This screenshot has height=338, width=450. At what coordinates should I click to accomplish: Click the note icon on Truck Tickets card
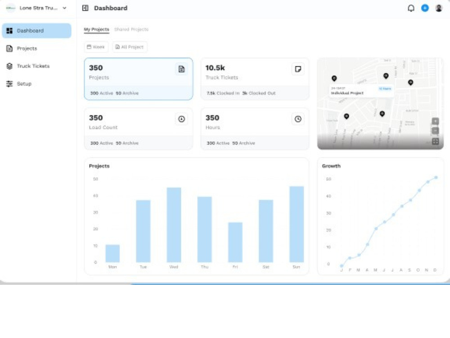click(298, 69)
